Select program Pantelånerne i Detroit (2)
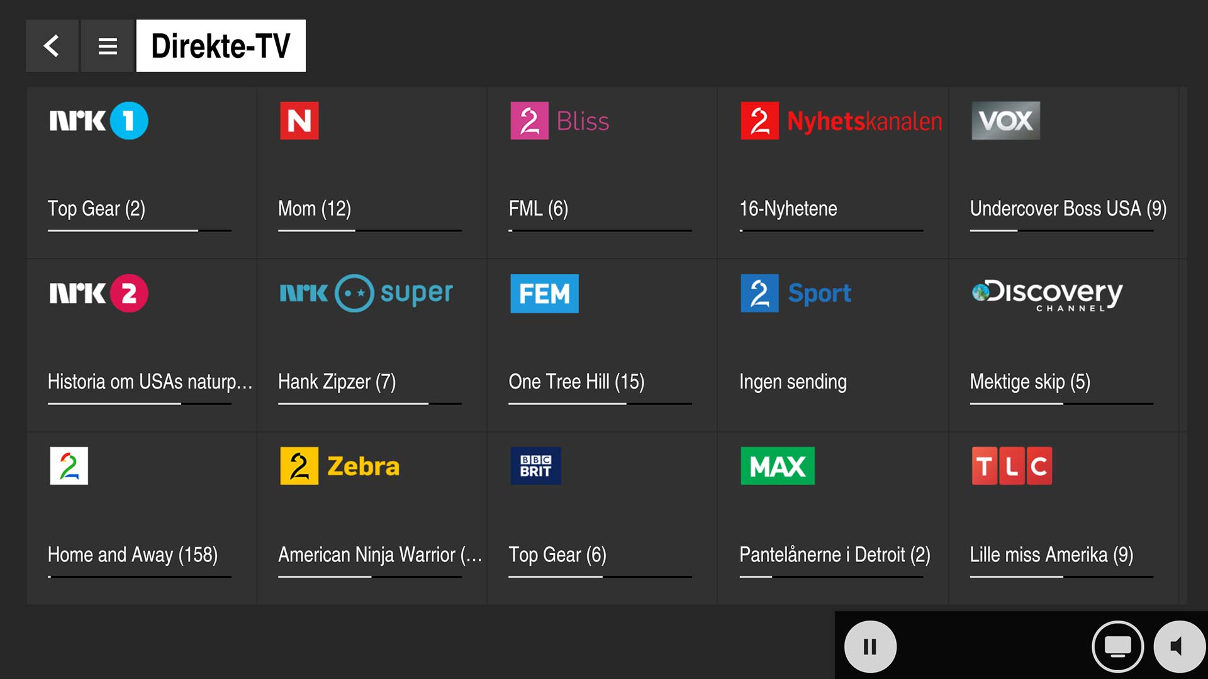Screen dimensions: 1208x679 (x=835, y=555)
